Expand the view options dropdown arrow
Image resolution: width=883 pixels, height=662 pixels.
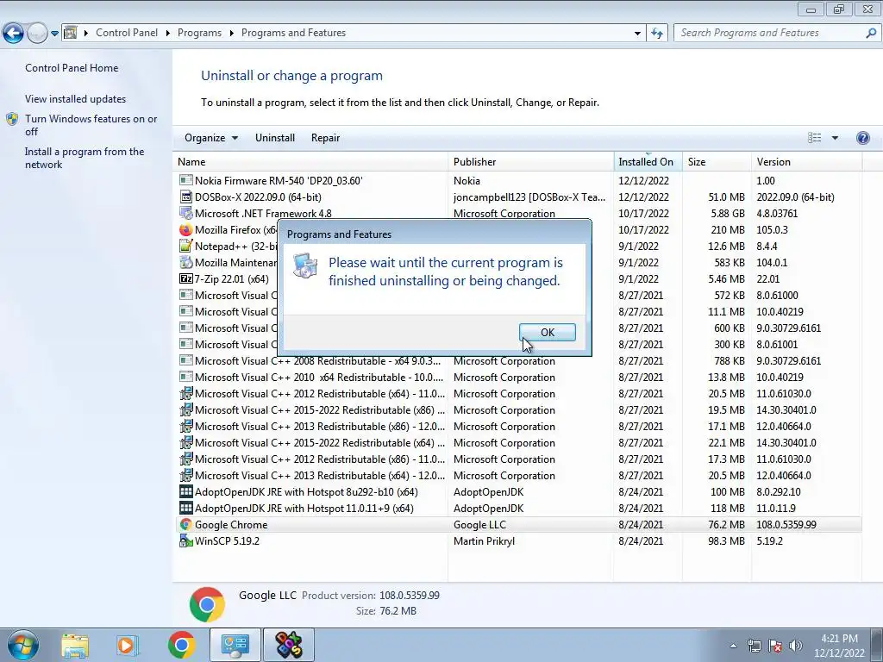tap(835, 138)
